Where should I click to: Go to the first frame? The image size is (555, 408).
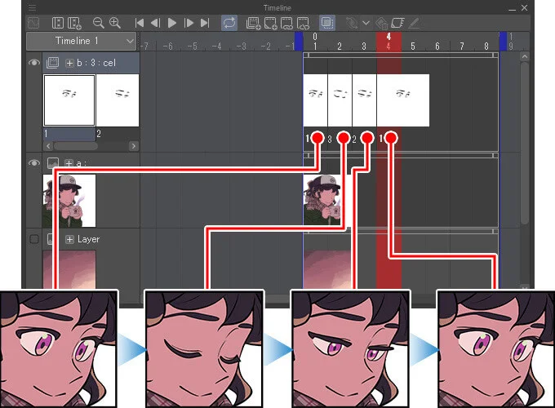pyautogui.click(x=140, y=24)
